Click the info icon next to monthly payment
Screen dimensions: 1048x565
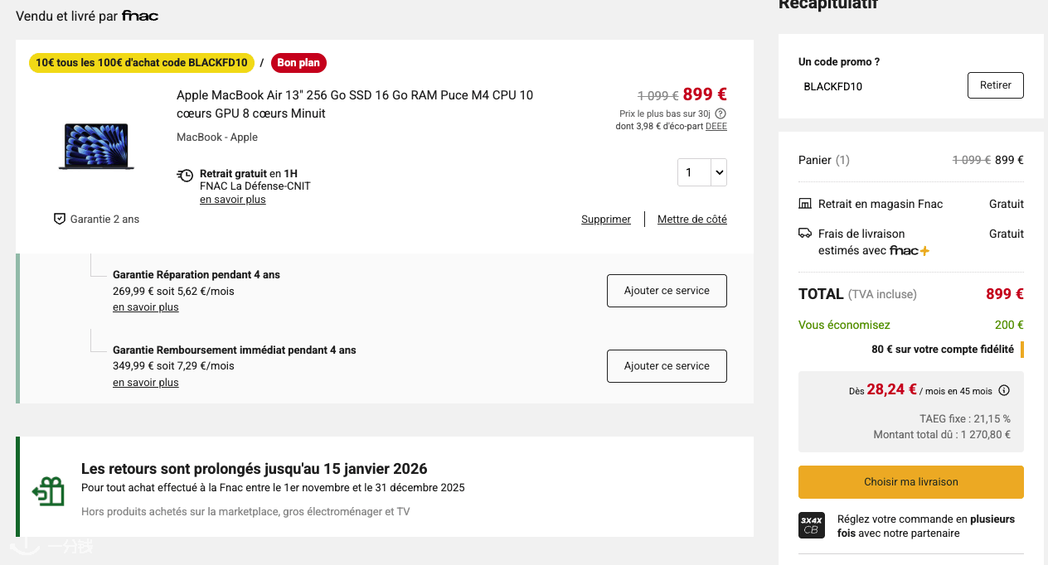coord(1004,390)
